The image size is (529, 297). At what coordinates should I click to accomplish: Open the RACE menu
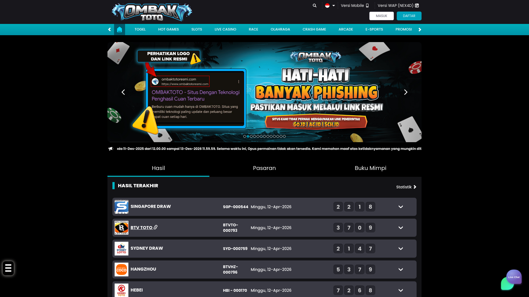pos(253,29)
